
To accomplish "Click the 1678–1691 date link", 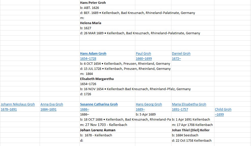I will click(9, 109).
